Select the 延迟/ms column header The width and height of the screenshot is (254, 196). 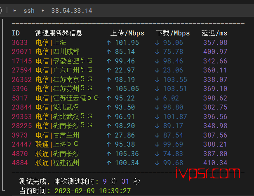[214, 33]
